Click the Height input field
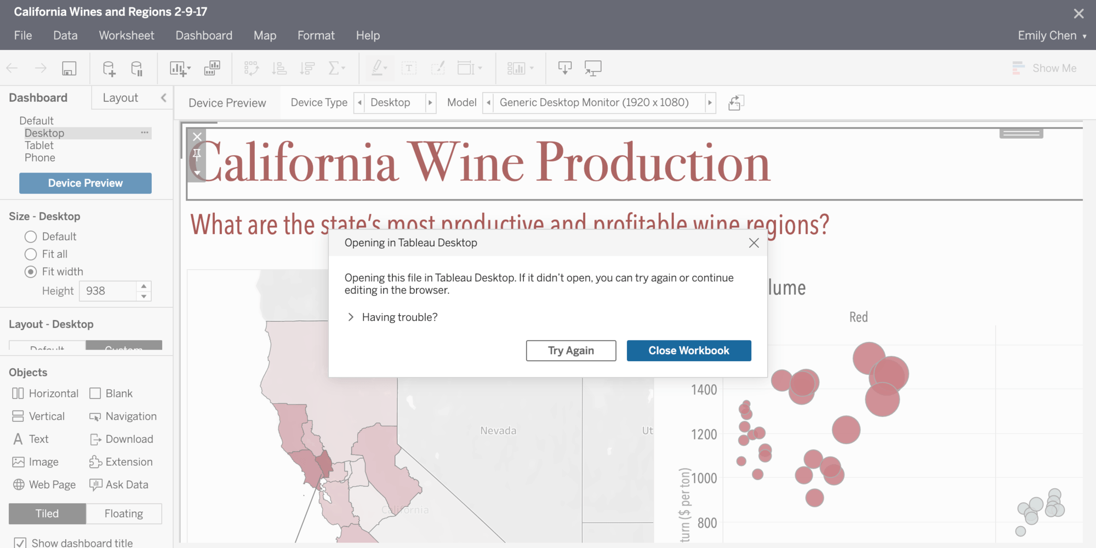This screenshot has width=1096, height=548. 108,291
